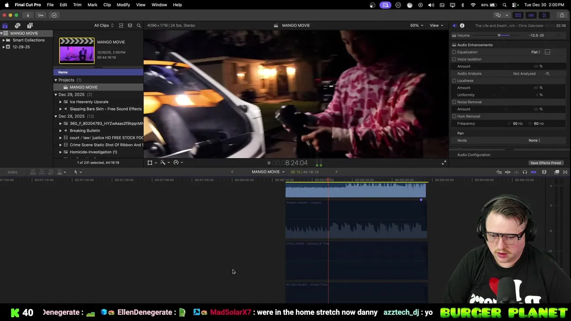Enable the Noise Removal checkbox

point(454,102)
